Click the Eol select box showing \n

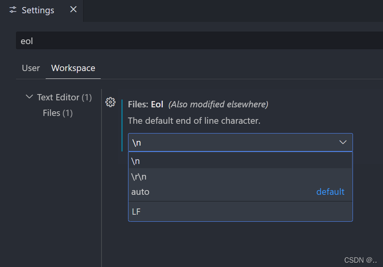(x=234, y=142)
